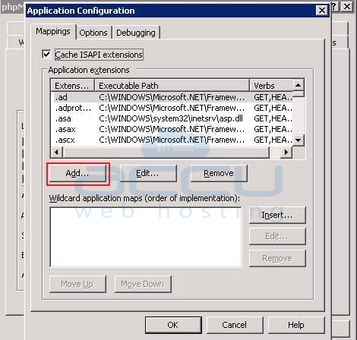
Task: Select the .asa extension row
Action: pyautogui.click(x=172, y=118)
